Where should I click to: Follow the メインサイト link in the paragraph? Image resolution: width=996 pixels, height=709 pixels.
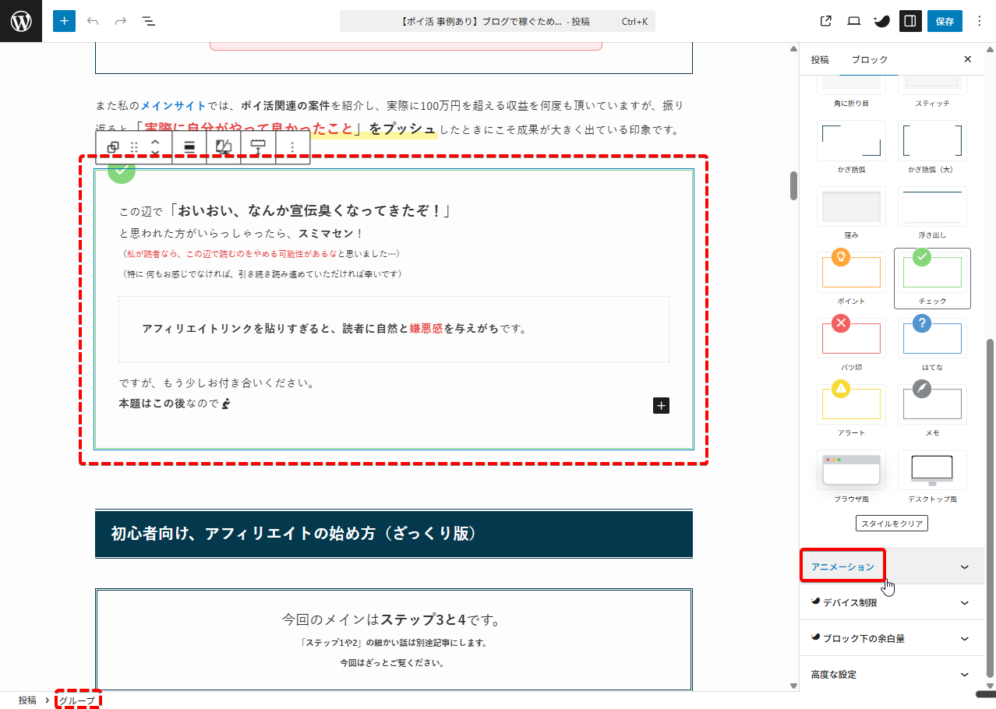(173, 105)
